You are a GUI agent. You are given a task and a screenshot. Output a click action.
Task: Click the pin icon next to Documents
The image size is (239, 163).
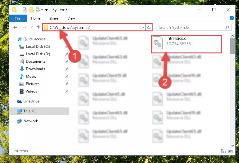pyautogui.click(x=67, y=61)
